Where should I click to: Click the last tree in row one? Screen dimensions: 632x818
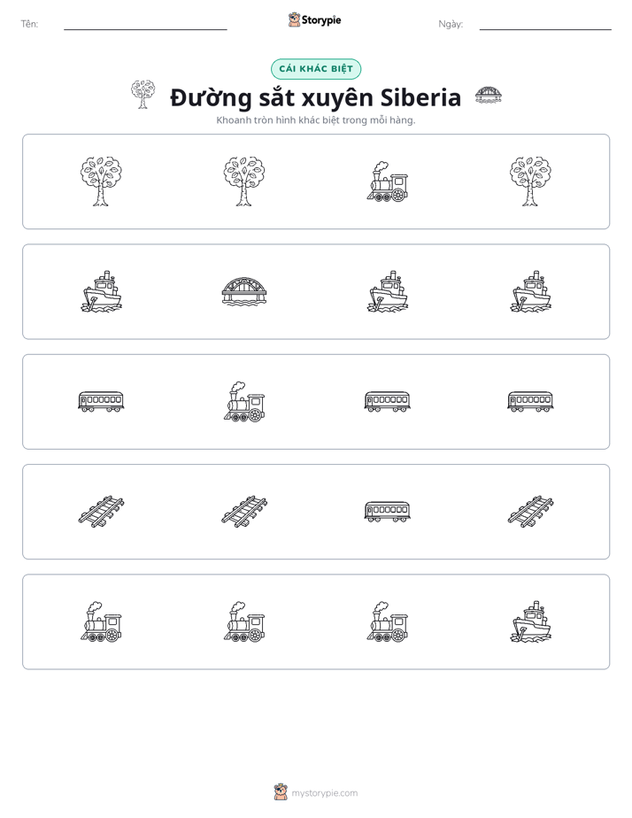tap(531, 181)
